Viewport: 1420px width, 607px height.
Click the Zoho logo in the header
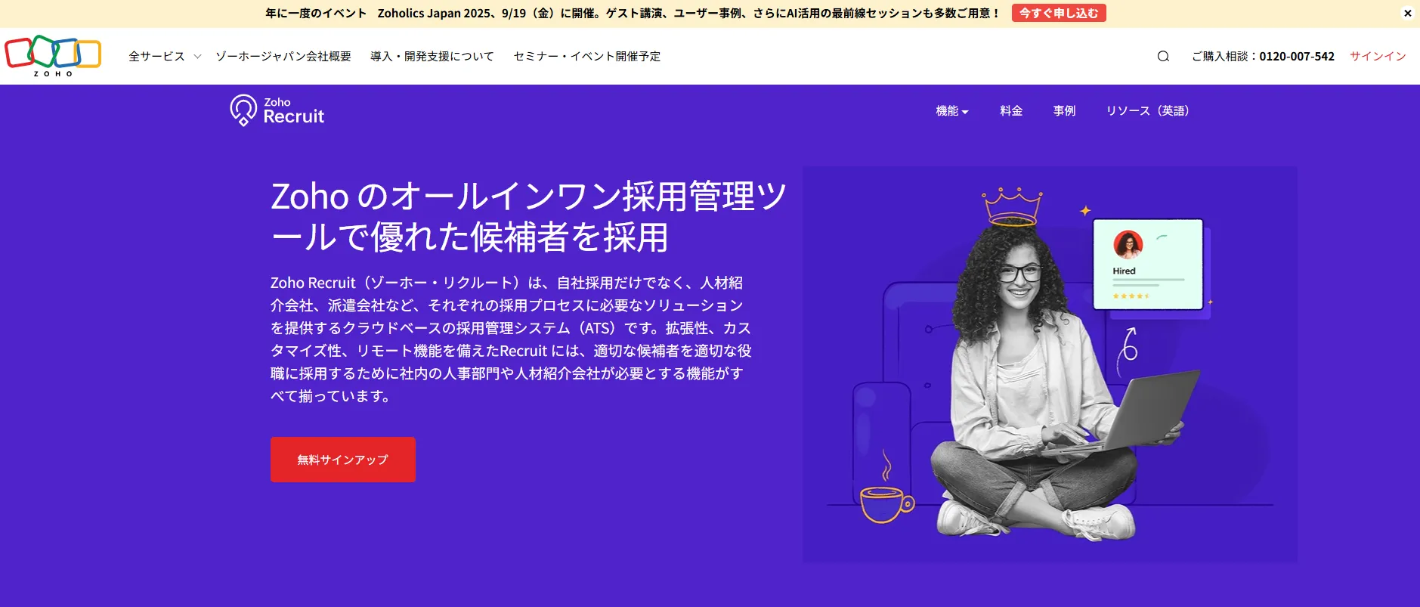53,56
